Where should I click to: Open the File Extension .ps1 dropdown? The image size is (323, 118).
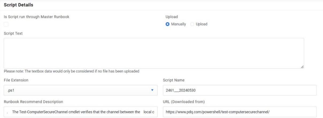click(80, 90)
